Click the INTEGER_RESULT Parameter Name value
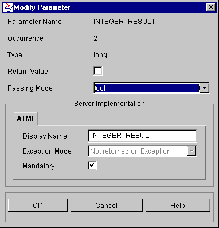This screenshot has height=228, width=219. pyautogui.click(x=124, y=22)
